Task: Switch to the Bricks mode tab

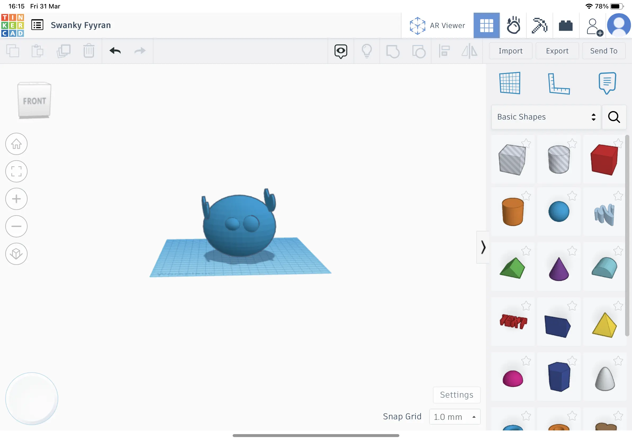Action: 566,26
